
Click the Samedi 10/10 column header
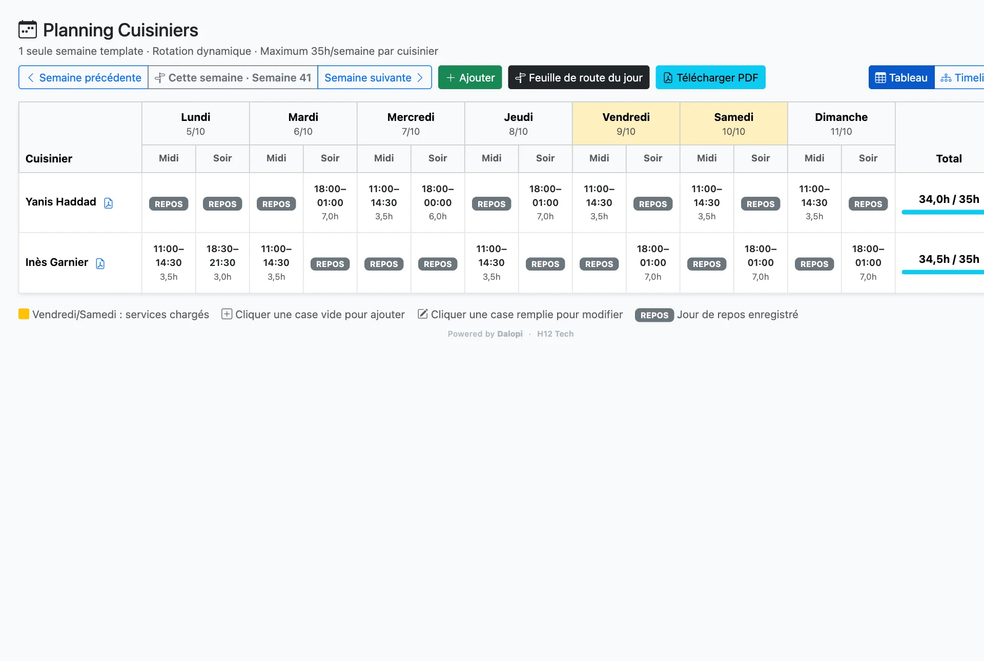click(734, 123)
